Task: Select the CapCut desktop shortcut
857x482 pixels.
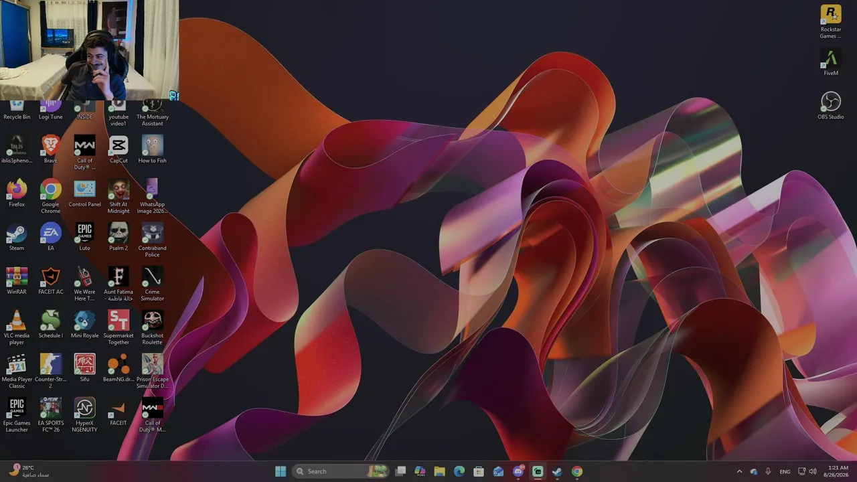Action: (x=119, y=149)
